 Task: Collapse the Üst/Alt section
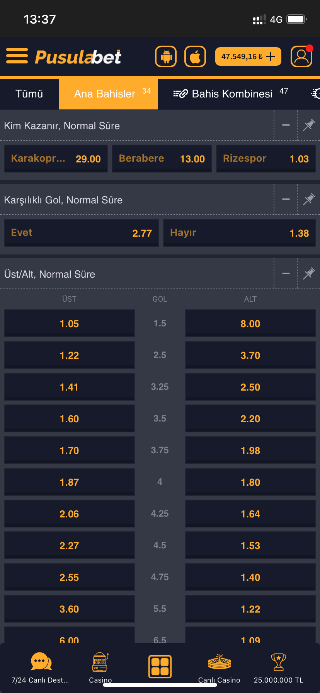coord(286,273)
